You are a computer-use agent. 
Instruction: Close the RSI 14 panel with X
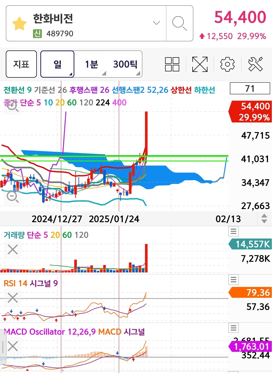13,298
